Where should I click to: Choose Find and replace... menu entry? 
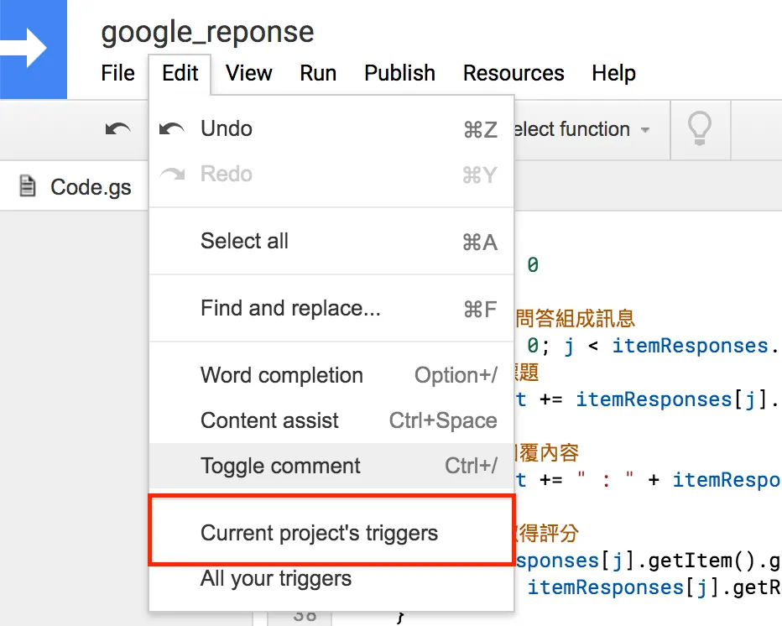pos(331,308)
